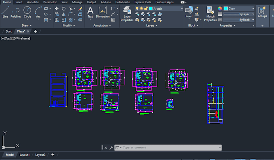The height and width of the screenshot is (160, 274).
Task: Switch to the Annotate ribbon tab
Action: click(33, 2)
